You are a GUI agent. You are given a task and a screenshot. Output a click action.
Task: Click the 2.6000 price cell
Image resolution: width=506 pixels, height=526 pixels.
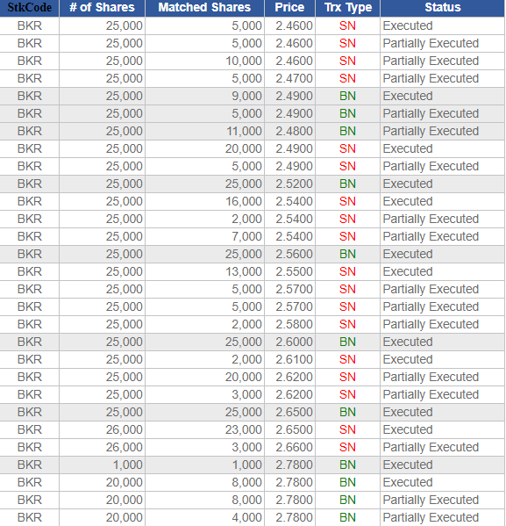click(x=290, y=342)
